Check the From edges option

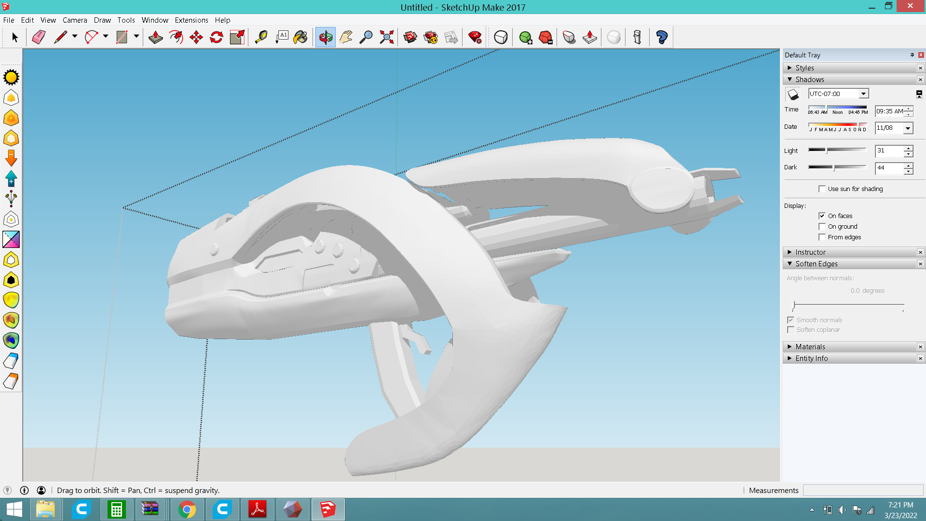[x=822, y=237]
